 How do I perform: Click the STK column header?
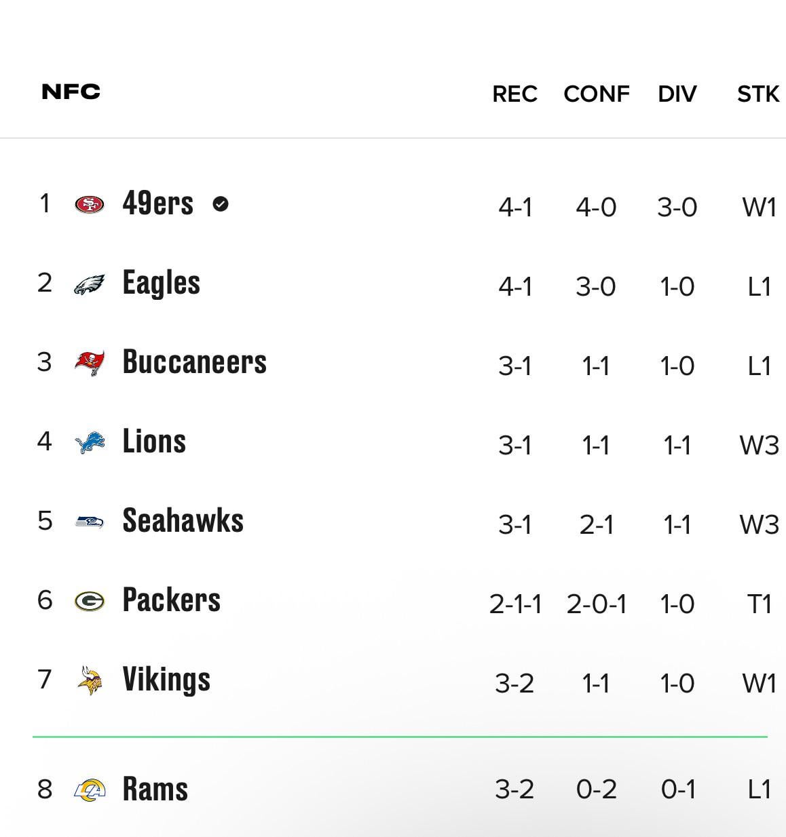pyautogui.click(x=757, y=94)
